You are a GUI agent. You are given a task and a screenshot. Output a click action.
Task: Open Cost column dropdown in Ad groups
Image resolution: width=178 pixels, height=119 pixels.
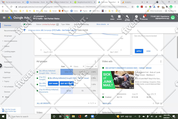coord(66,66)
